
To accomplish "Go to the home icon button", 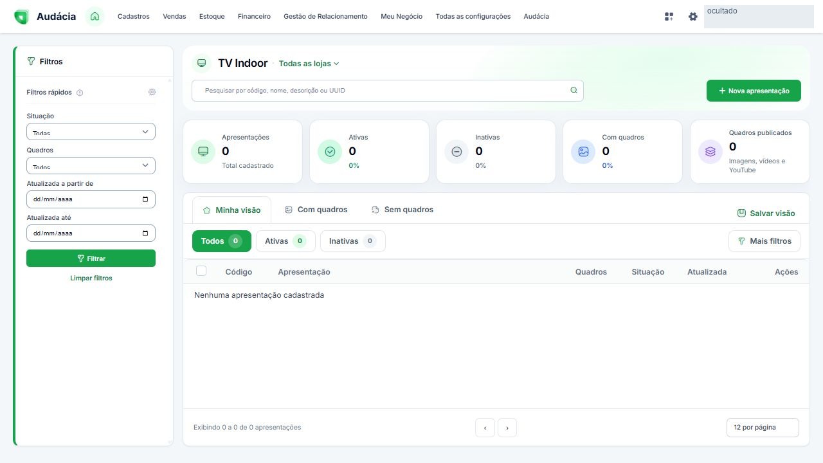I will 95,17.
